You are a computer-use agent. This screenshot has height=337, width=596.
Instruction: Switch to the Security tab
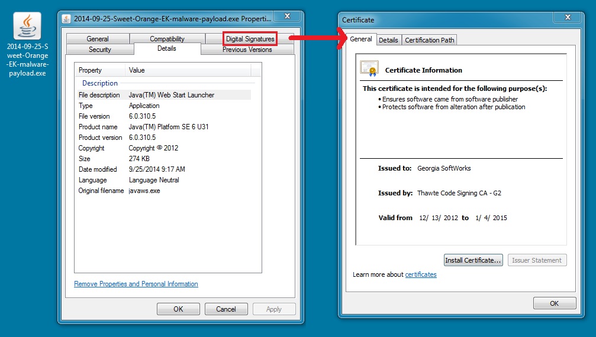tap(99, 50)
